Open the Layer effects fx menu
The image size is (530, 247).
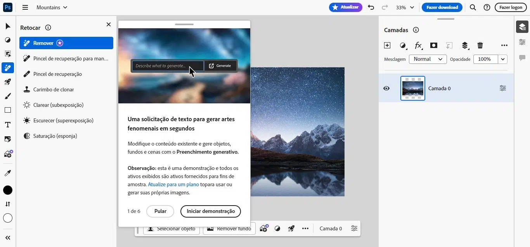pos(418,45)
